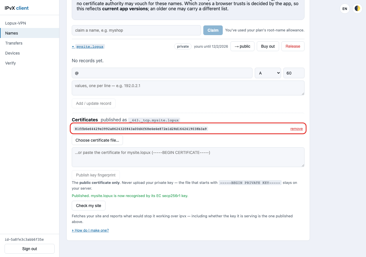Open Lopux-VPN in the sidebar
The height and width of the screenshot is (257, 366).
click(30, 23)
